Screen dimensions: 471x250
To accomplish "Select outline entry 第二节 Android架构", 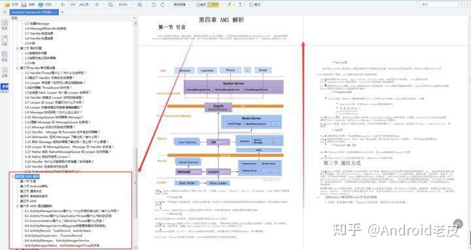I will [33, 187].
